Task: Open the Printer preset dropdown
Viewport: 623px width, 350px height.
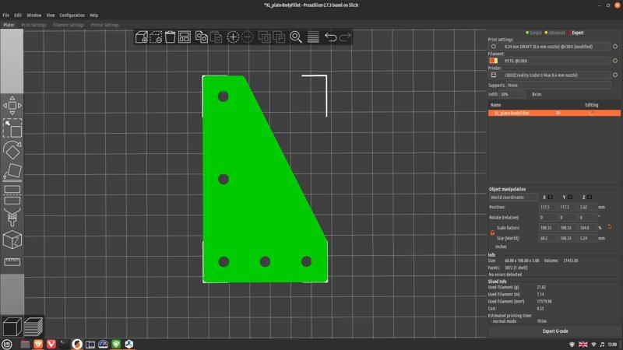Action: pos(551,75)
